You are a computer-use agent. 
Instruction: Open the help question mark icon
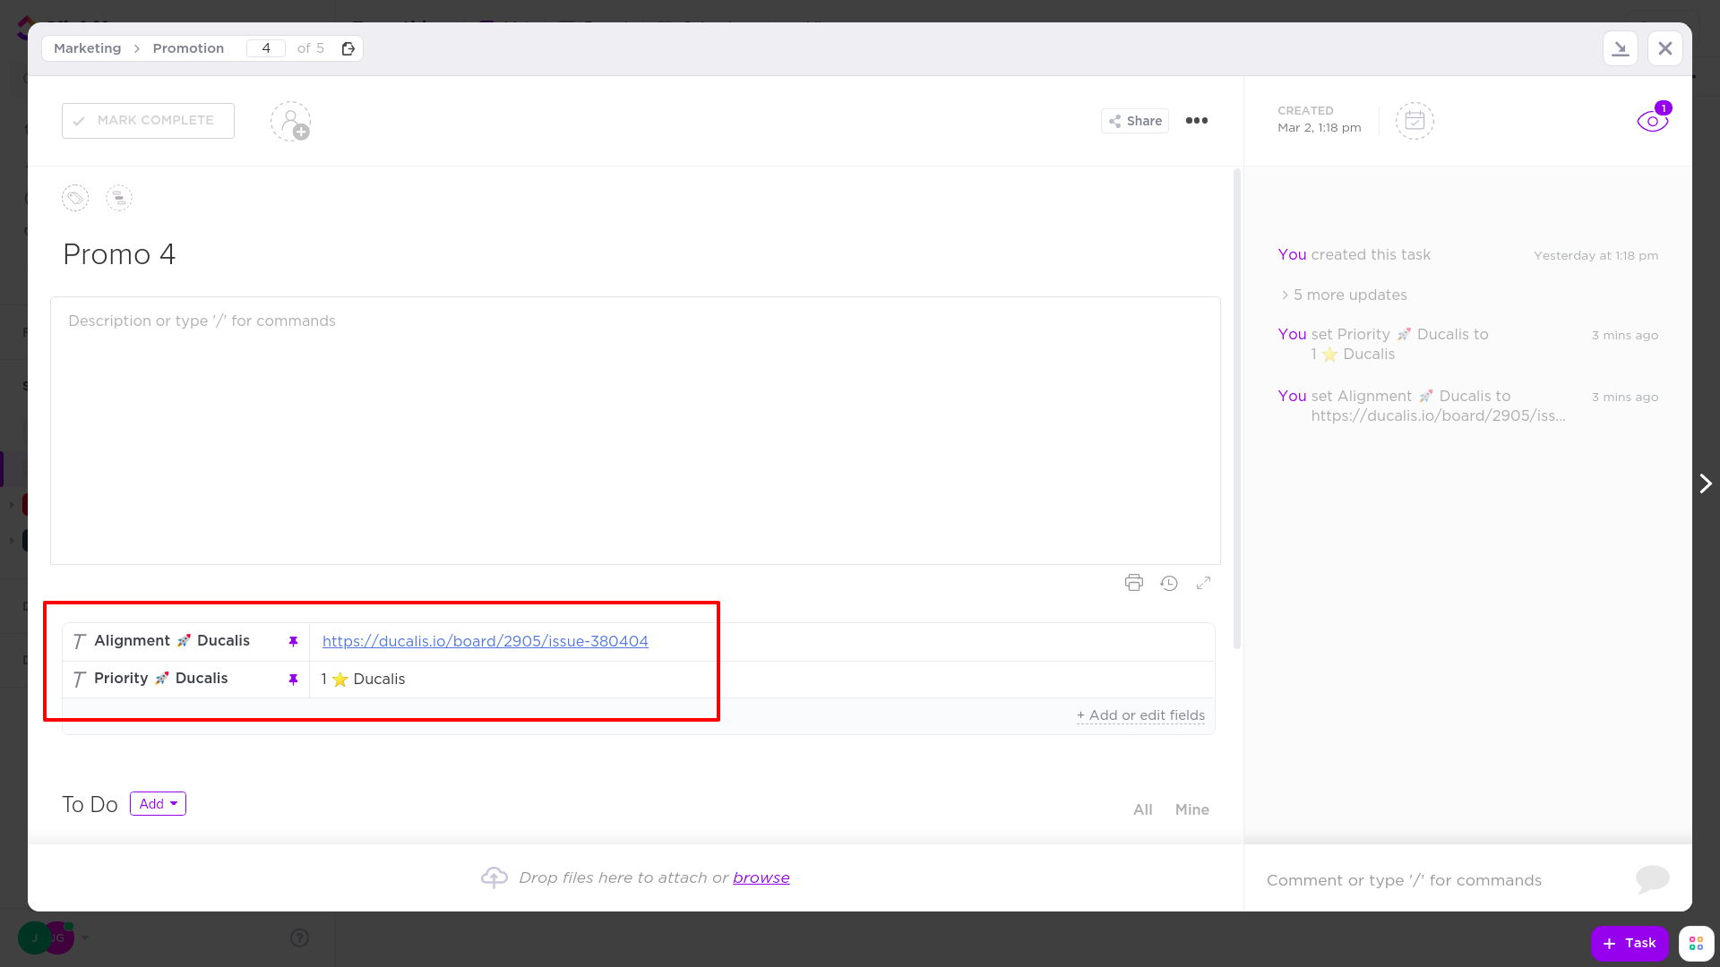[x=300, y=938]
